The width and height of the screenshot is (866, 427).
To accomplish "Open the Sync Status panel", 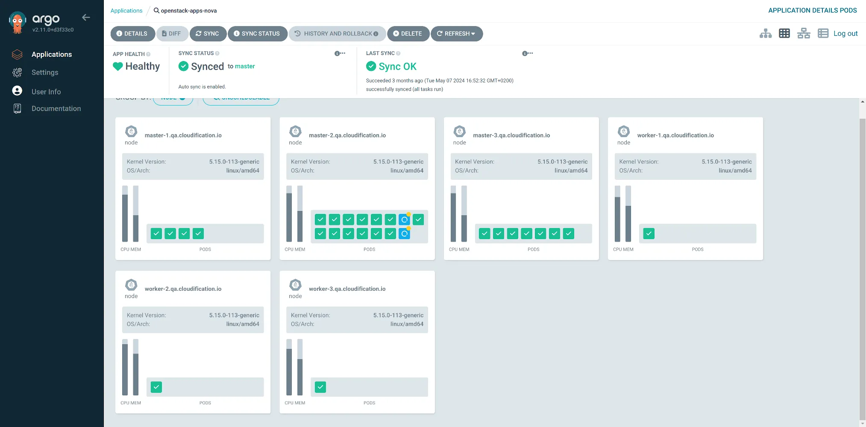I will point(257,33).
